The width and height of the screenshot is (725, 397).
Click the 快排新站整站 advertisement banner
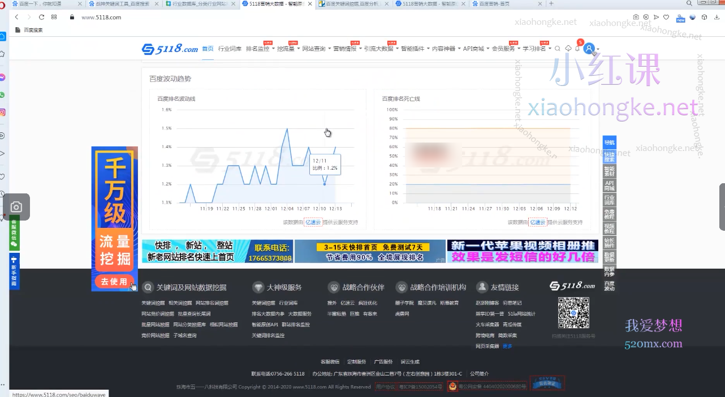pyautogui.click(x=217, y=251)
